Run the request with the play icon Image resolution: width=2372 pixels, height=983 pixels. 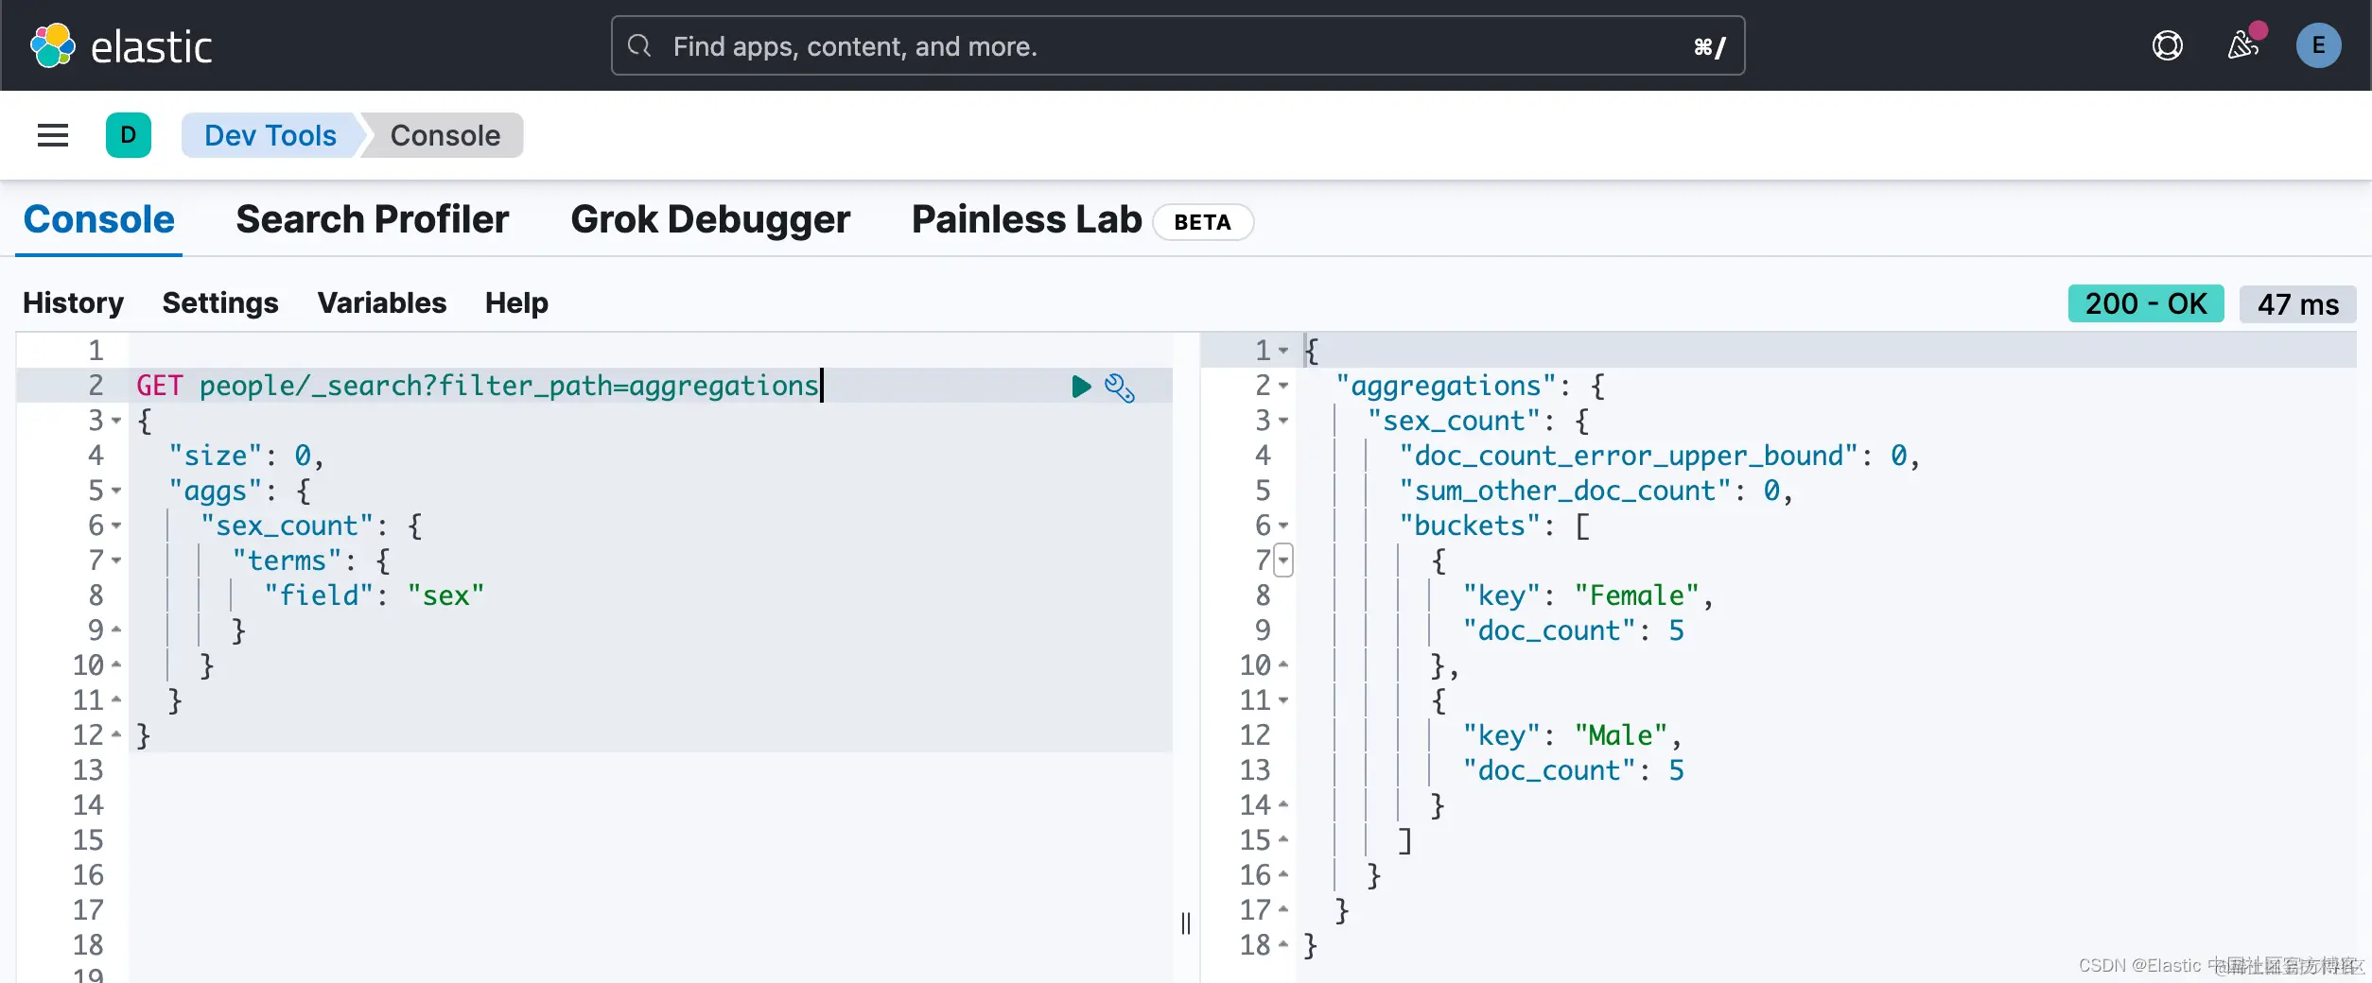click(x=1081, y=387)
